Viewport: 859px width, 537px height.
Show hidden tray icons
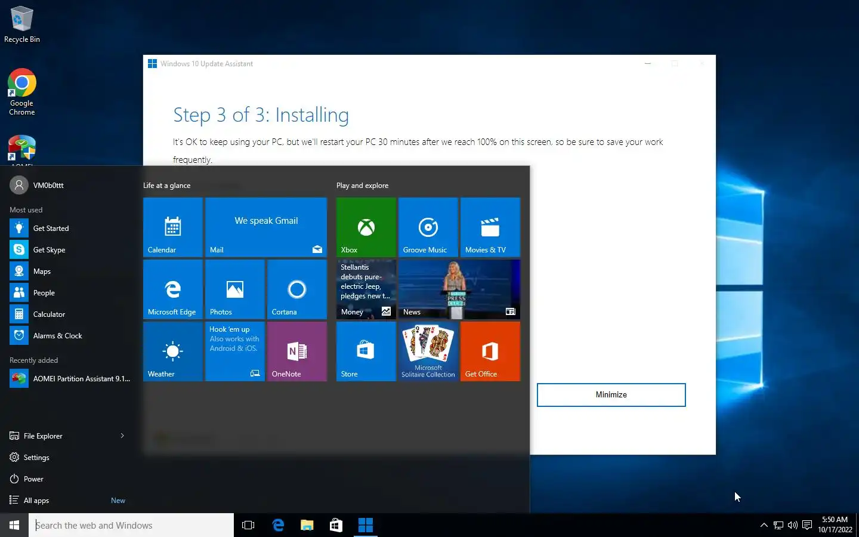click(764, 525)
